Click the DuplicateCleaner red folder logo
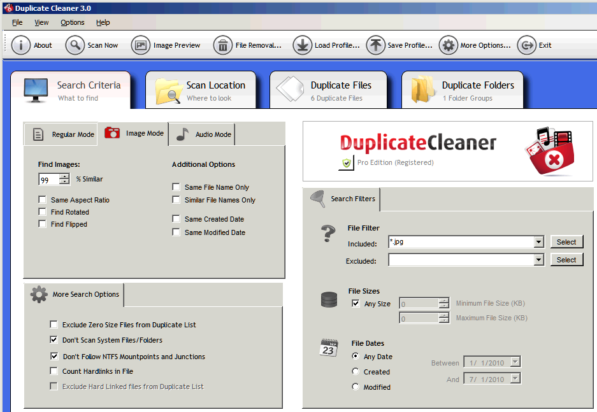597x412 pixels. click(550, 152)
